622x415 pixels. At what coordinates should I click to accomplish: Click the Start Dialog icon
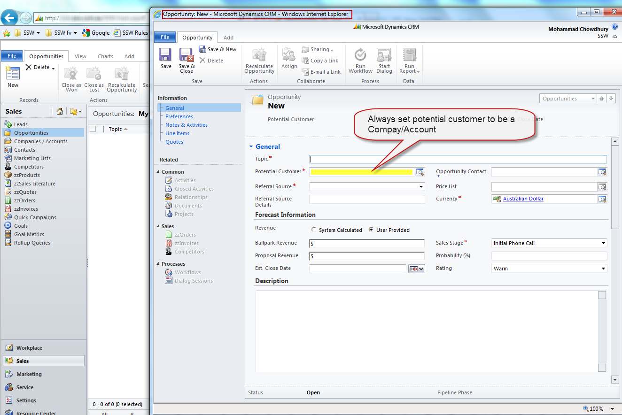pos(384,54)
